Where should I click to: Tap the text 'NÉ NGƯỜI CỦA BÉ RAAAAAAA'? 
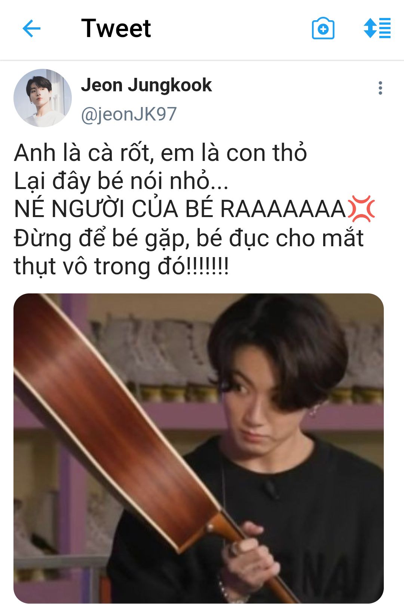click(180, 209)
